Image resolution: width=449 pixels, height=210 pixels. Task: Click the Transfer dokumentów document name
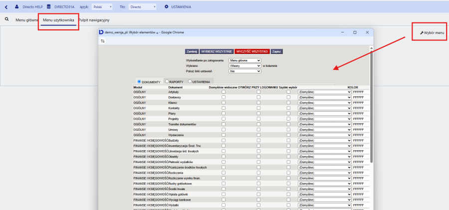182,124
